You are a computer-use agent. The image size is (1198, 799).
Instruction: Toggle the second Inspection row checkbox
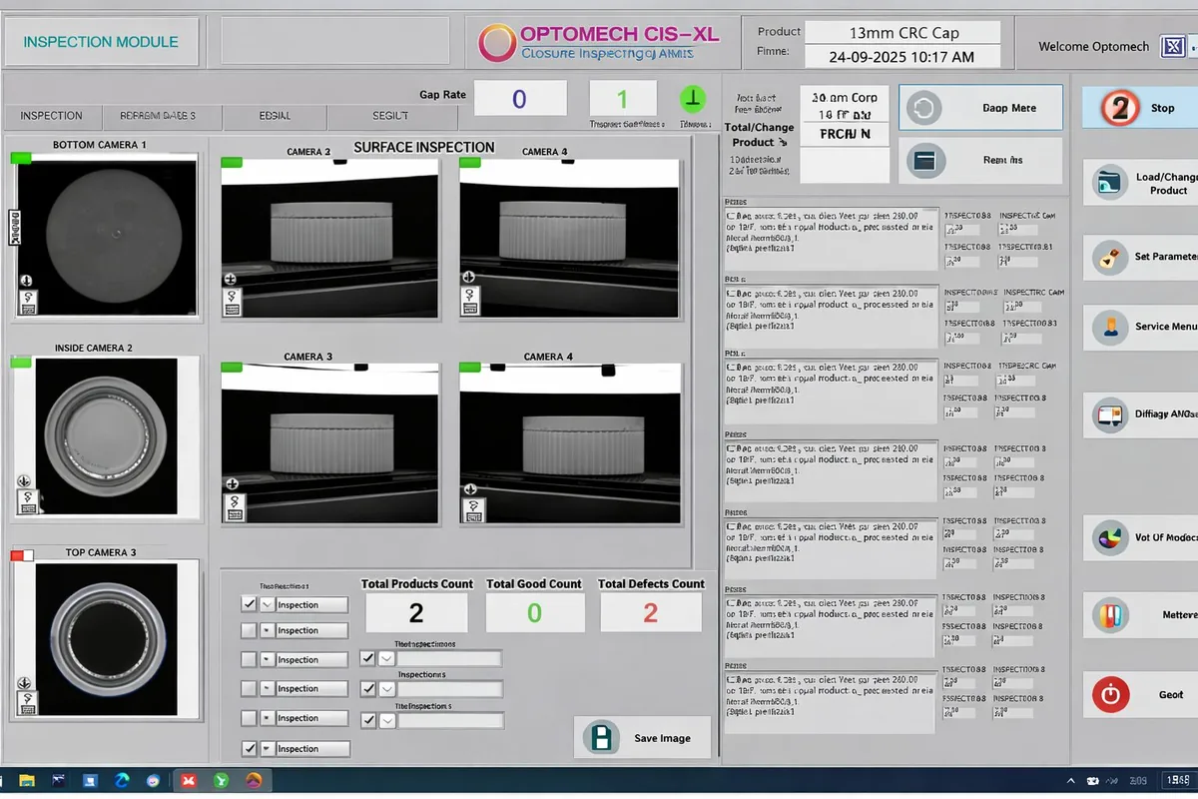point(249,630)
